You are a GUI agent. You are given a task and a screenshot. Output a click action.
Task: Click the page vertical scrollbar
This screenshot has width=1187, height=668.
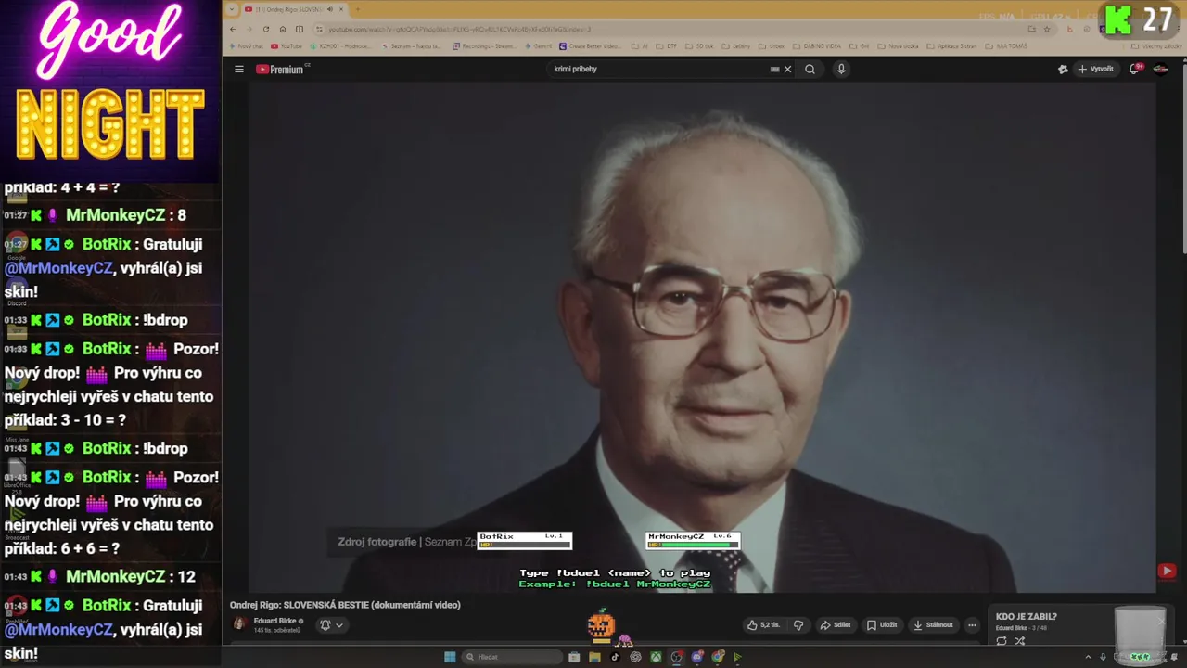pos(1182,162)
